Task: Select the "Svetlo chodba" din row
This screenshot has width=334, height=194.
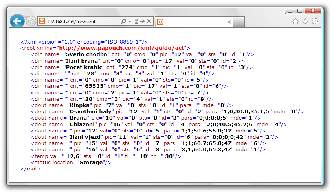Action: [x=142, y=54]
